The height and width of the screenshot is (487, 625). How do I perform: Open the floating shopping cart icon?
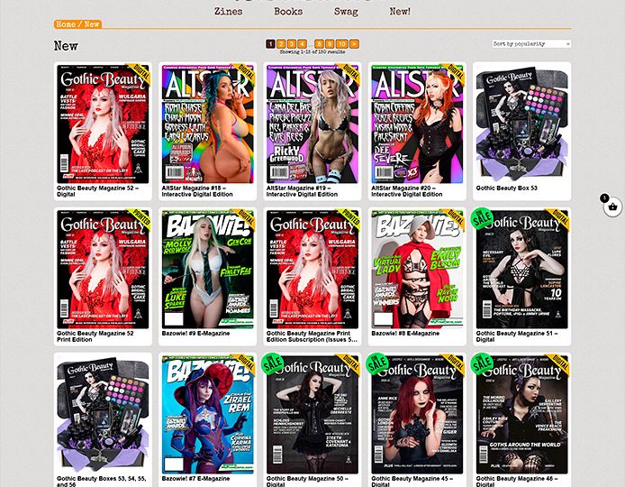(611, 207)
